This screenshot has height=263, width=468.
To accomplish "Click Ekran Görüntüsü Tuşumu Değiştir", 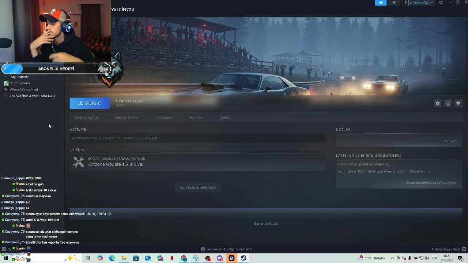I will pos(431,183).
